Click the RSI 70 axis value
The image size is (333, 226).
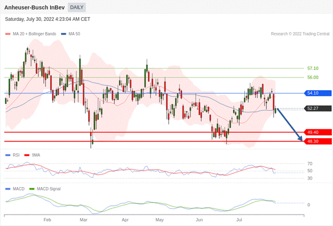pyautogui.click(x=310, y=163)
